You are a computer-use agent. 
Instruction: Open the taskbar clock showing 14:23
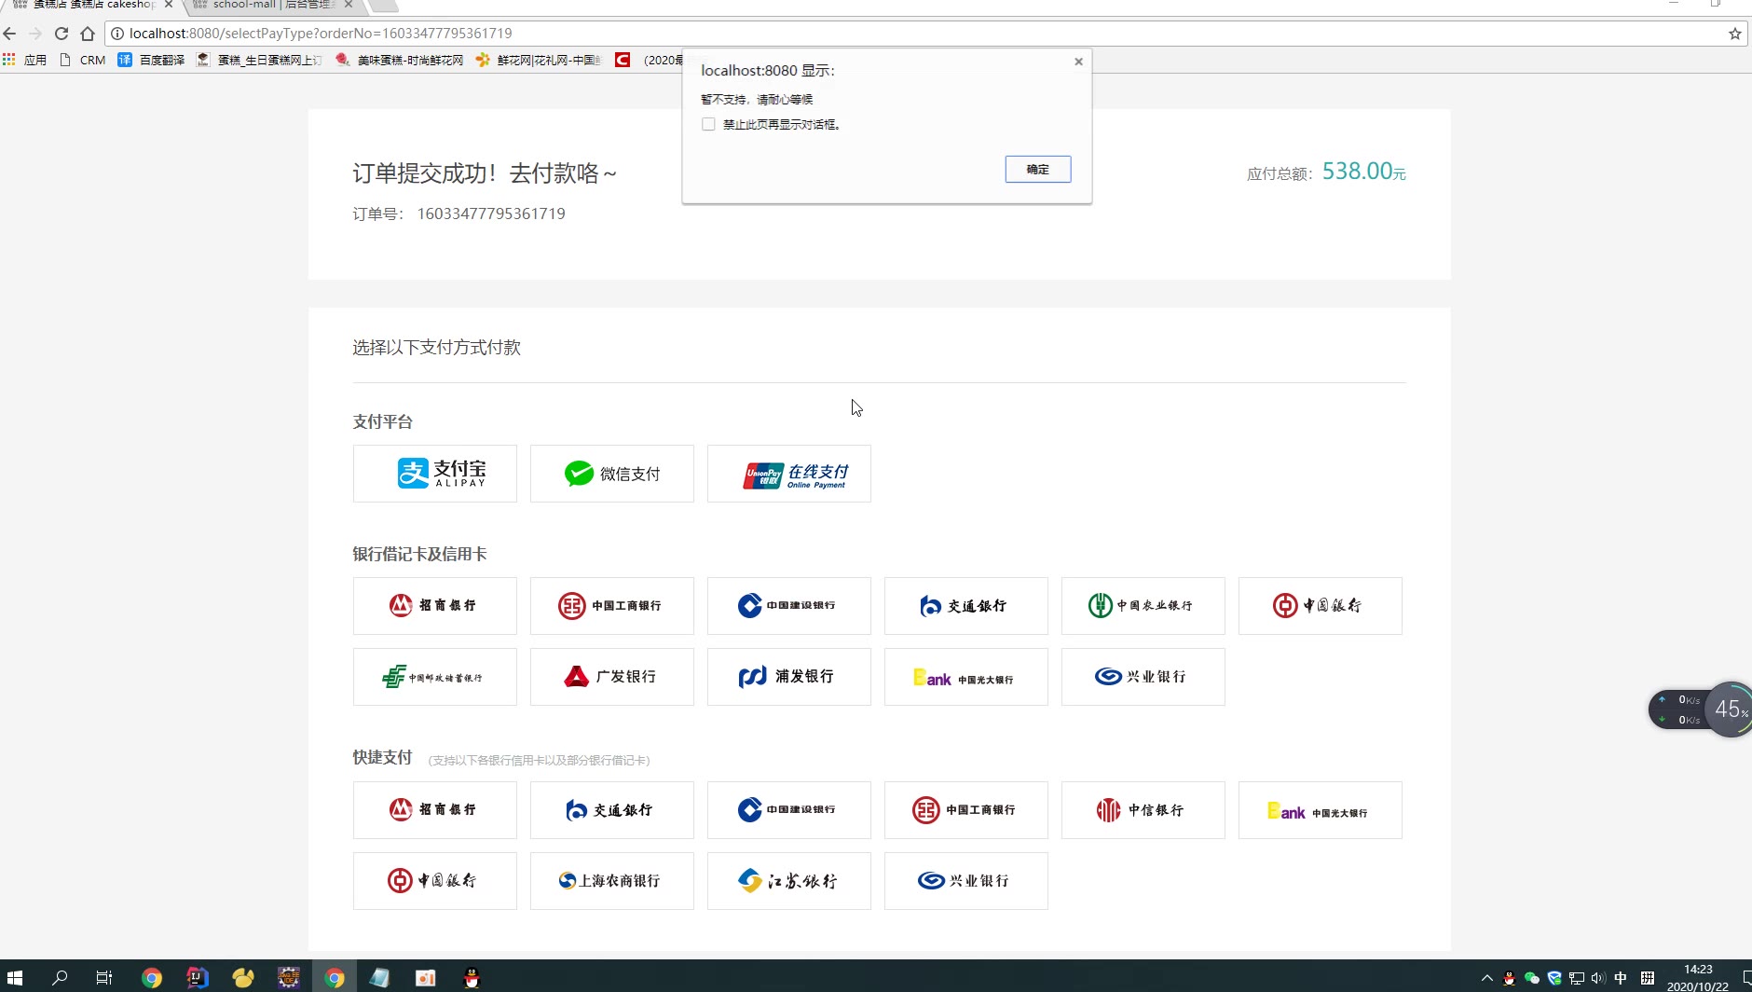click(1698, 977)
